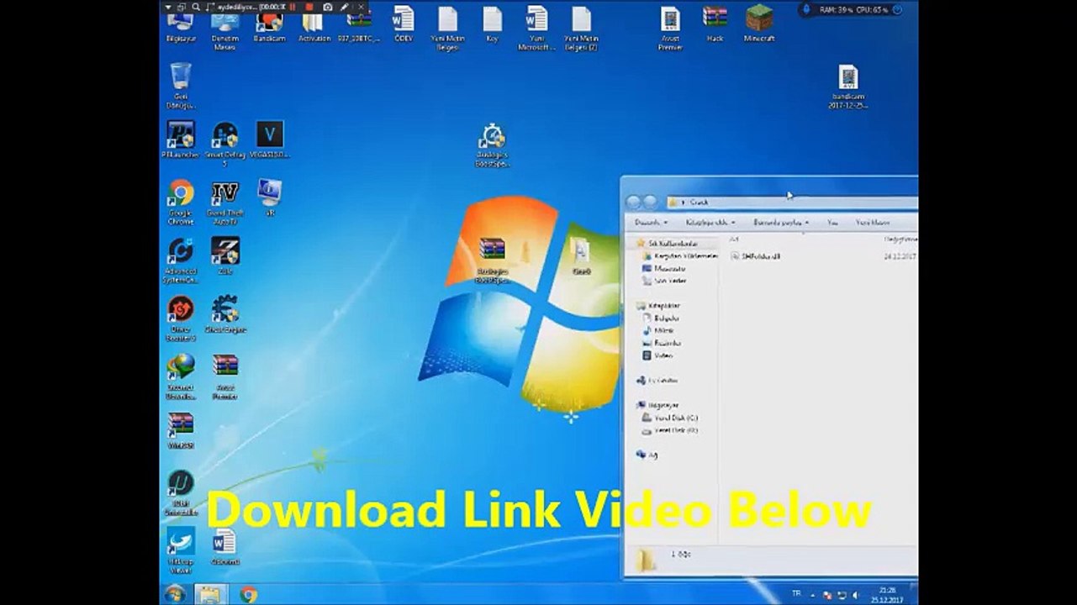Viewport: 1077px width, 605px height.
Task: Click the magnifier icon in the recorder bar
Action: [195, 7]
